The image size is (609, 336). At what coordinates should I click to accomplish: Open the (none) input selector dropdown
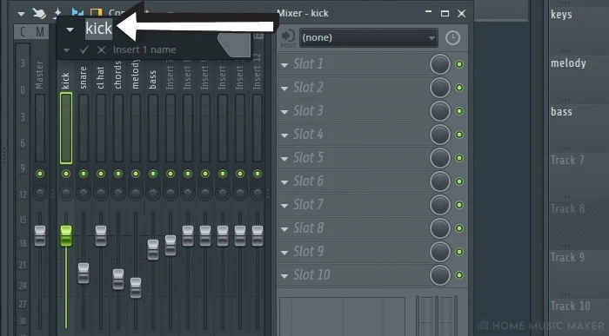click(369, 37)
